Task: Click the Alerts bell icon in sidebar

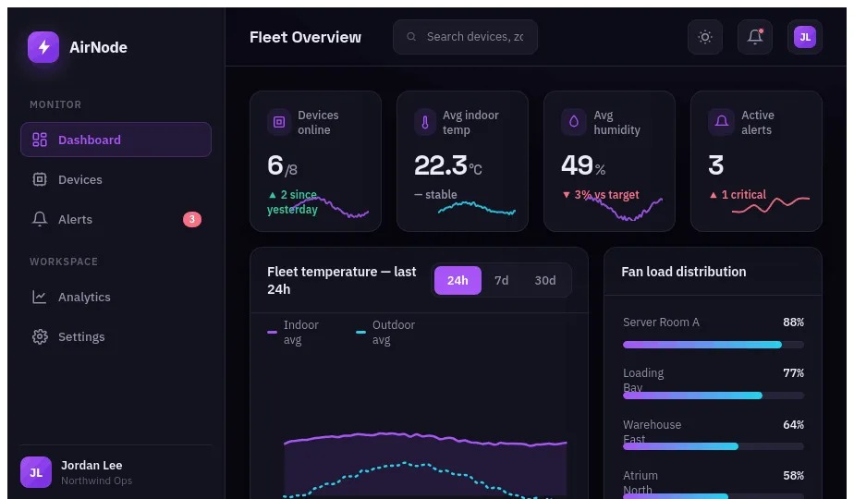Action: (x=40, y=219)
